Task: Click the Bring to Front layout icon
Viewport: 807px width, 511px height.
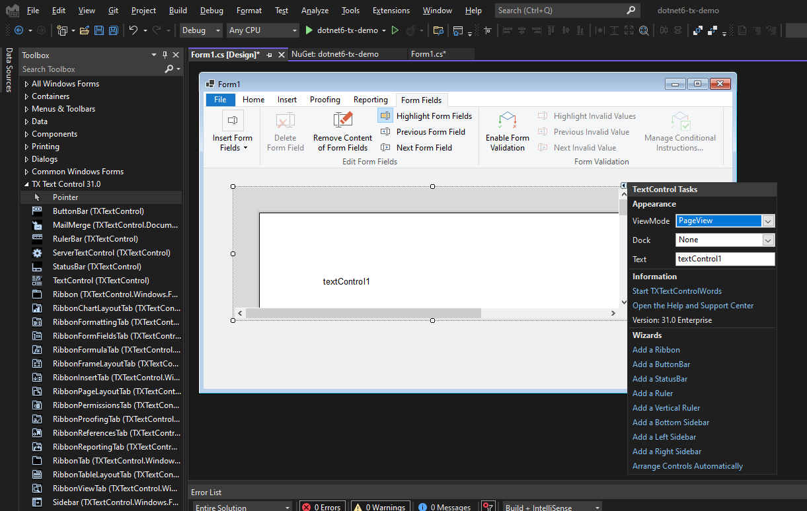Action: (698, 30)
